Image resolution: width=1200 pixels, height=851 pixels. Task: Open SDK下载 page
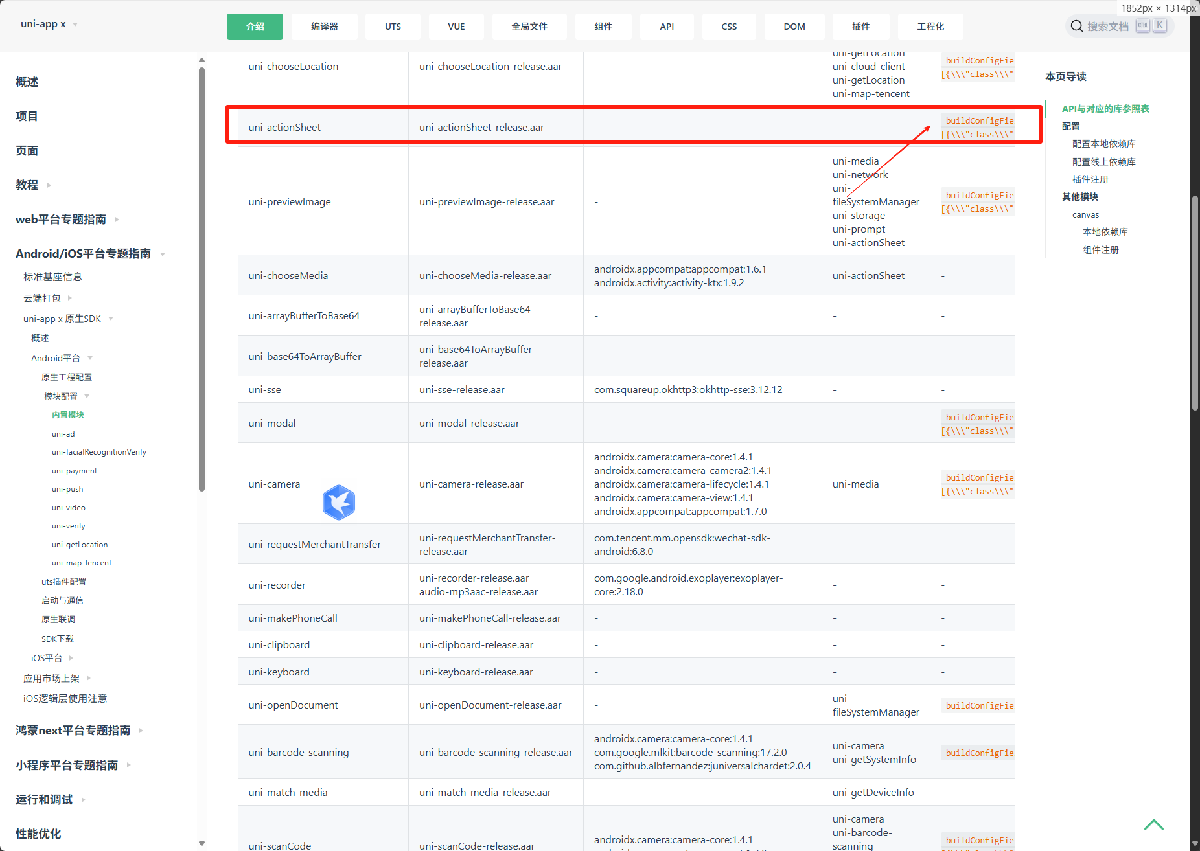(x=58, y=639)
